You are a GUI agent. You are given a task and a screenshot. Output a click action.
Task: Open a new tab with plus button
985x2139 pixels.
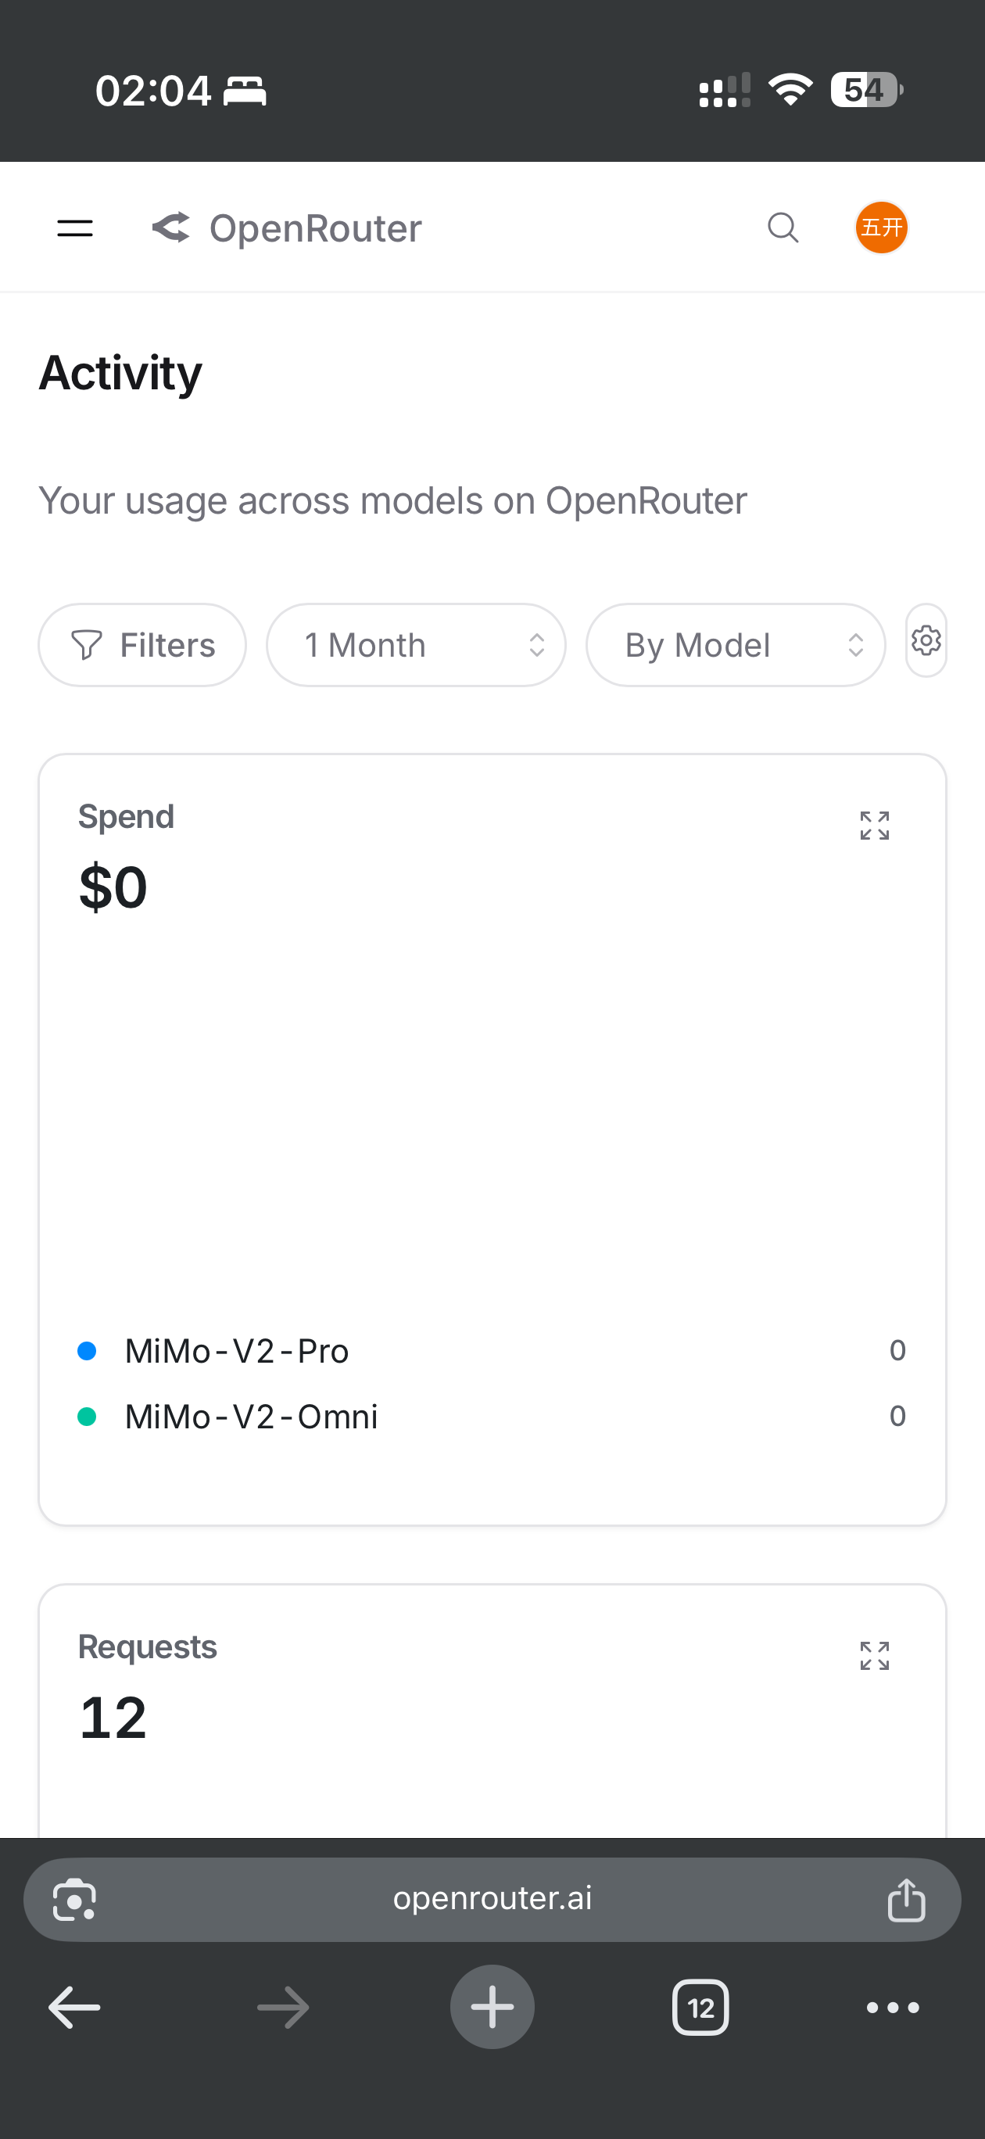492,2007
